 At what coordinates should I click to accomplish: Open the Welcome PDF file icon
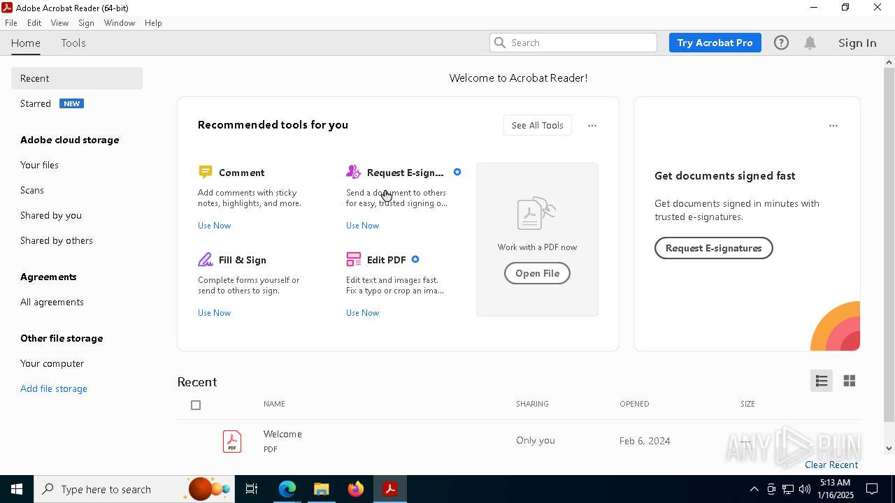[x=232, y=441]
